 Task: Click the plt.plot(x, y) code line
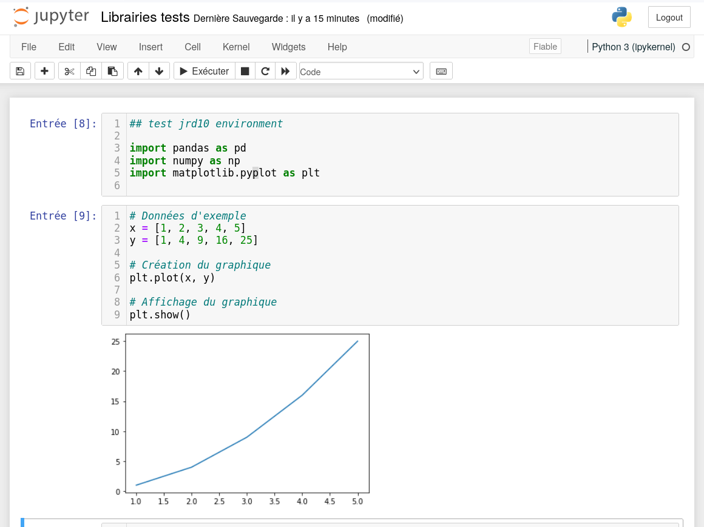pos(172,278)
